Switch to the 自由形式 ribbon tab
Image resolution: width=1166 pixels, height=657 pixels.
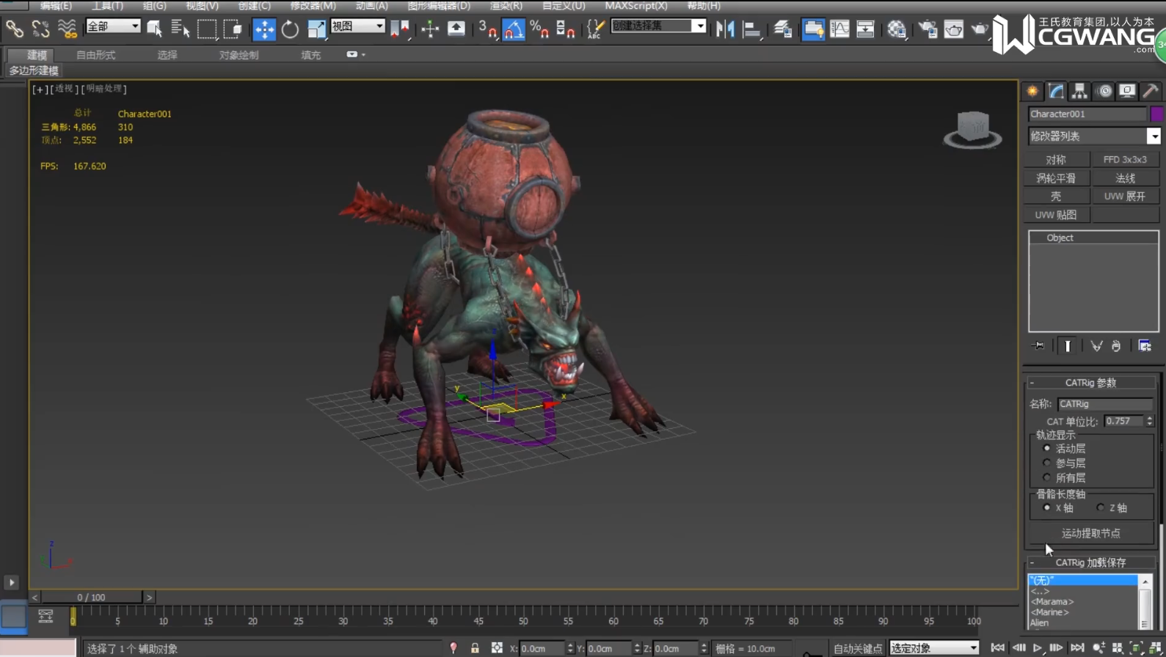[96, 55]
